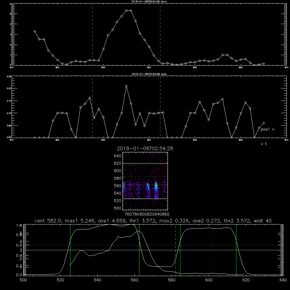
Task: Click y-axis label 560 beside spectrogram
Action: tap(118, 186)
